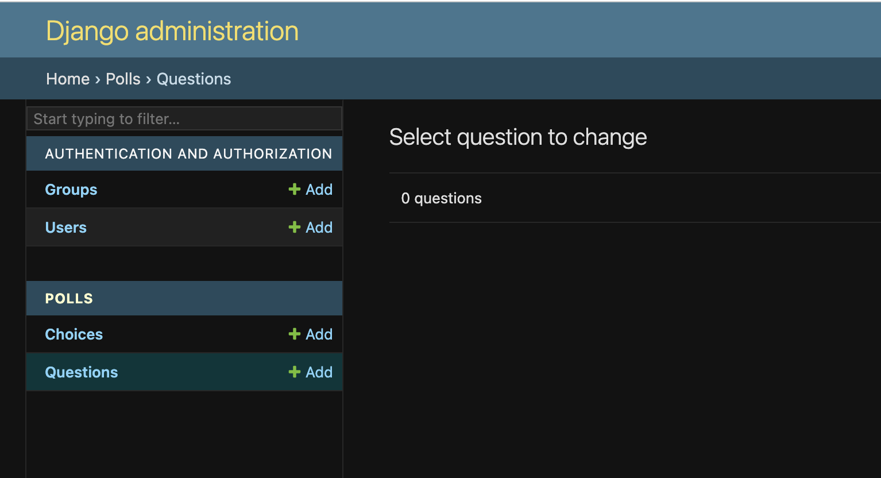Open the POLLS section header
The width and height of the screenshot is (881, 478).
click(69, 299)
